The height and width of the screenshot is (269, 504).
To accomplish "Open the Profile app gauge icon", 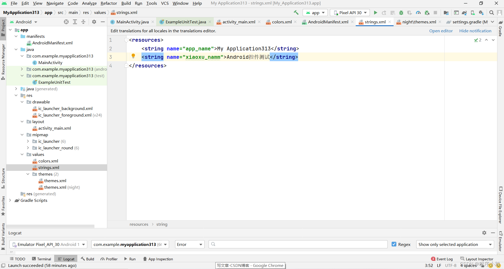I will (x=418, y=13).
